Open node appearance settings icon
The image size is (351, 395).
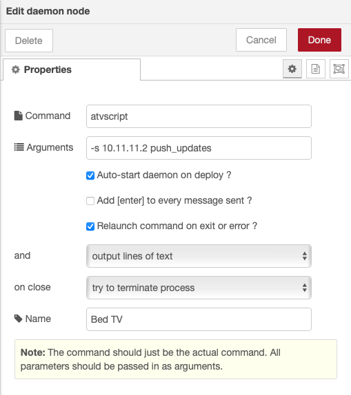tap(339, 69)
